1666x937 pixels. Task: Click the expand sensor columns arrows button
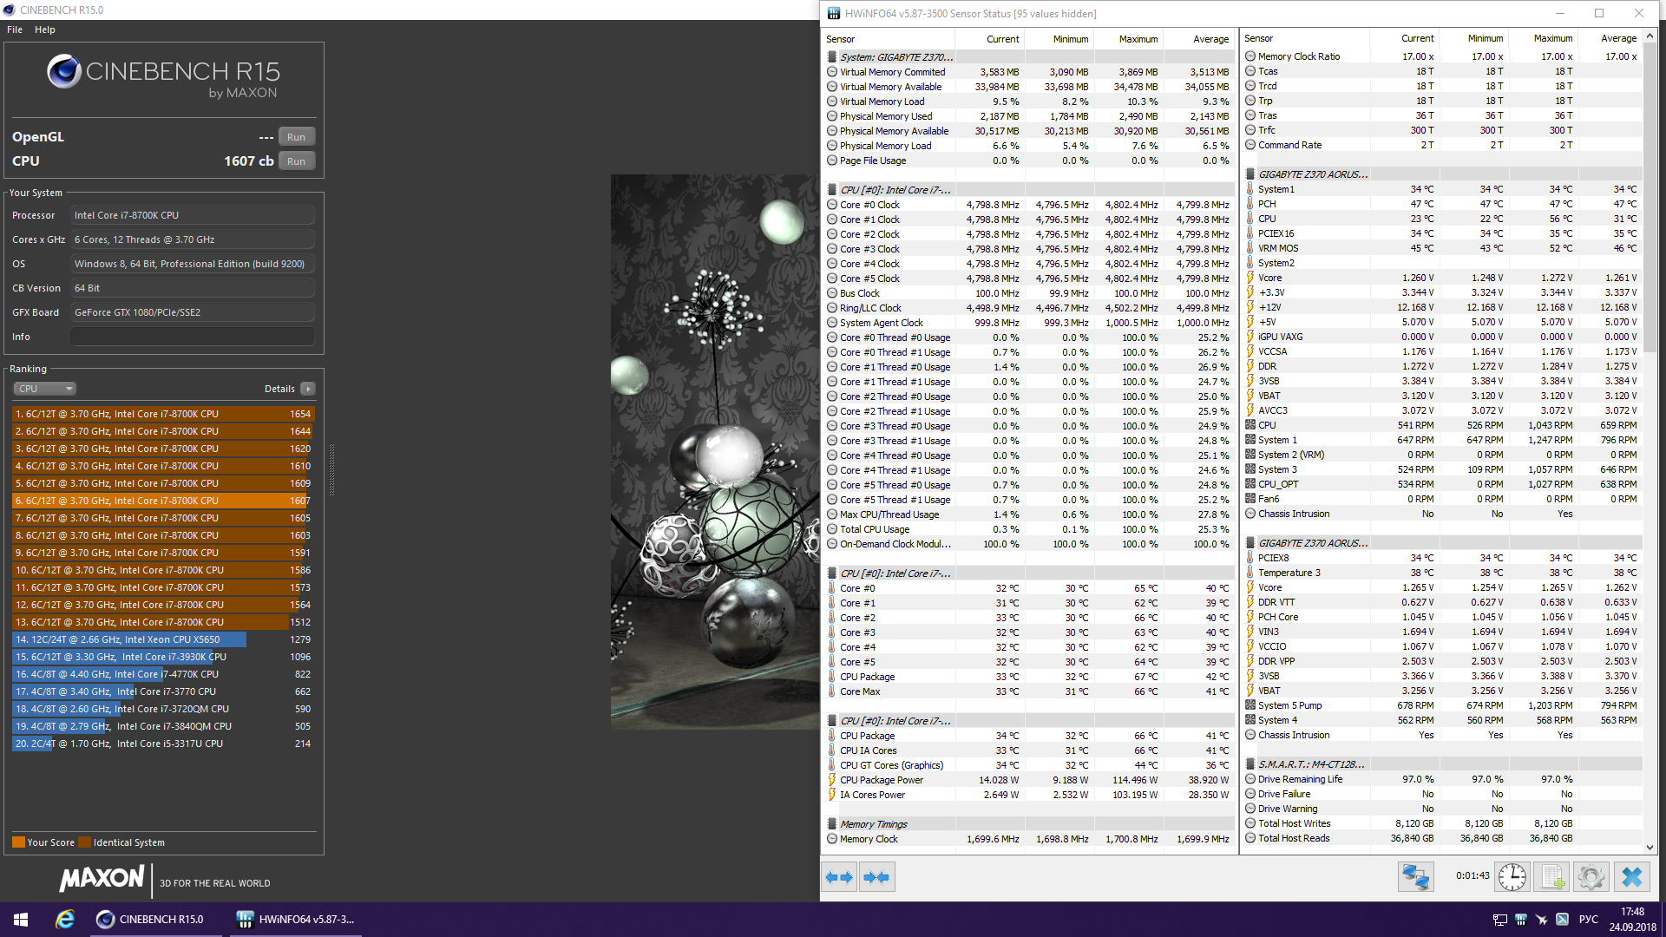pos(838,877)
